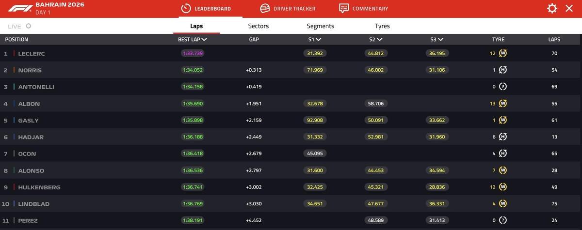Expand the S1 column chevron
Viewport: 582px width, 230px height.
click(x=318, y=40)
